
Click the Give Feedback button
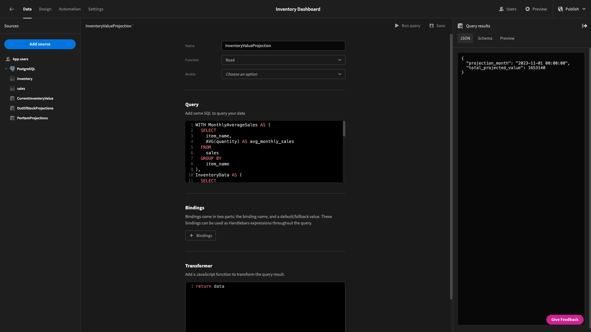click(x=565, y=320)
